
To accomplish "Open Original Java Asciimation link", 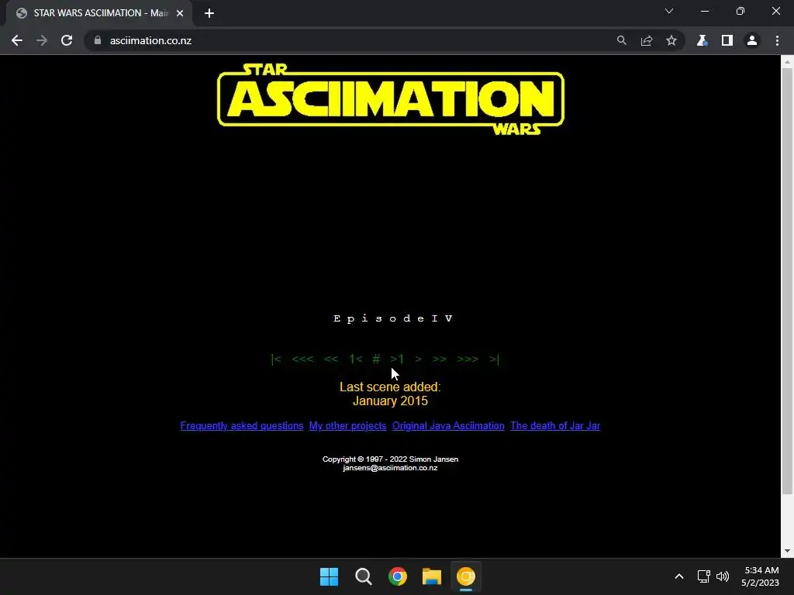I will (448, 426).
